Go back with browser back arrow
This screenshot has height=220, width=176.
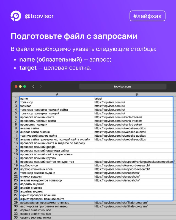tap(33, 87)
